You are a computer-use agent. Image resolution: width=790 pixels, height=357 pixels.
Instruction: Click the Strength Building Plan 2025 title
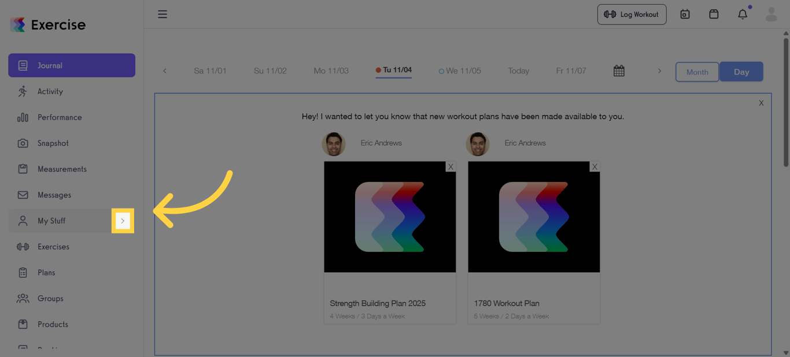[x=378, y=303]
